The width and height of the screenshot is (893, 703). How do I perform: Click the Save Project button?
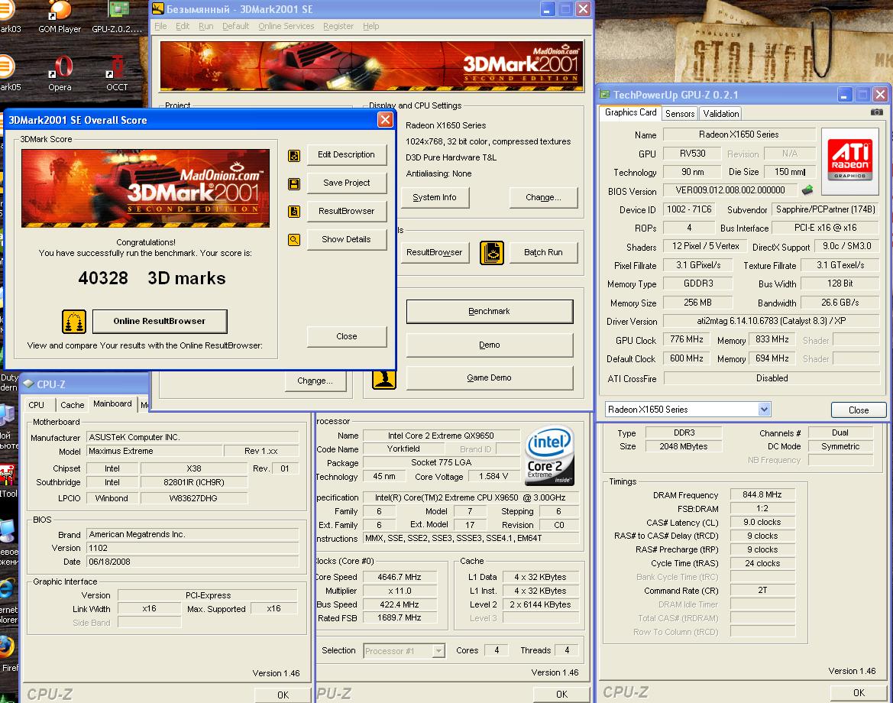(346, 183)
